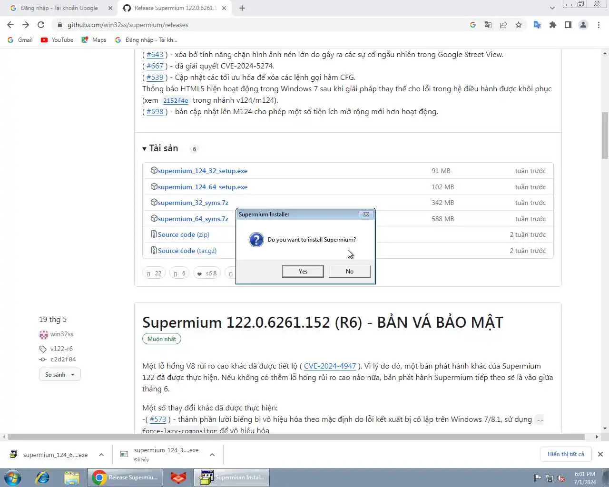This screenshot has width=609, height=487.
Task: Open issue link #598
Action: coord(155,112)
